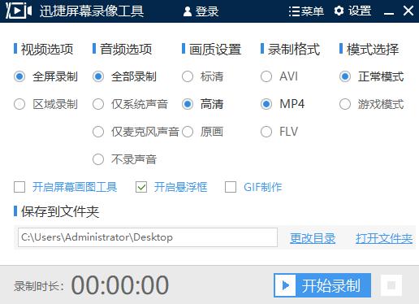Viewport: 419px width, 304px height.
Task: Click 更改目录 link
Action: tap(313, 238)
